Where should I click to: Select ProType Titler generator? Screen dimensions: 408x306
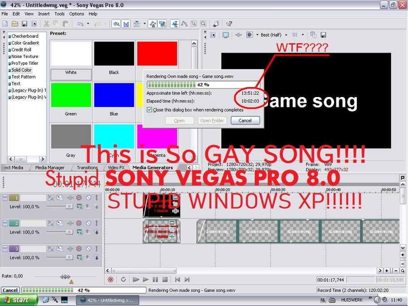click(25, 63)
